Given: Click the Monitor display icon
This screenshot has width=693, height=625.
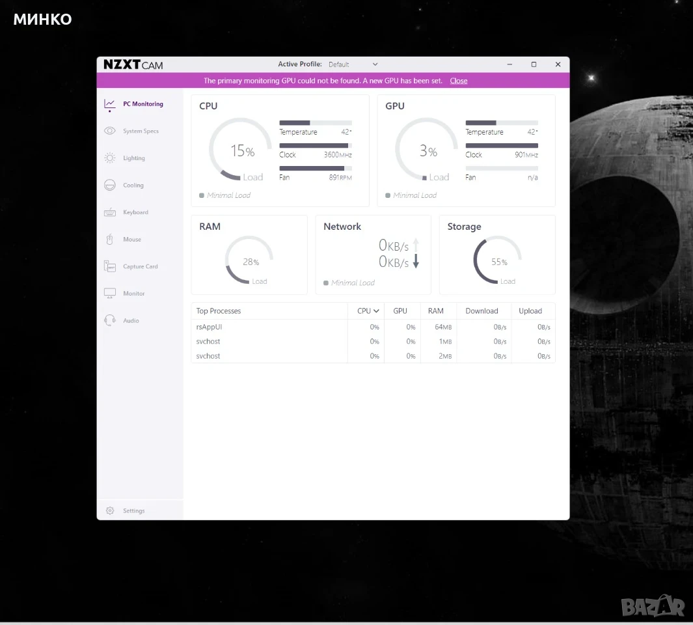Looking at the screenshot, I should pos(109,293).
